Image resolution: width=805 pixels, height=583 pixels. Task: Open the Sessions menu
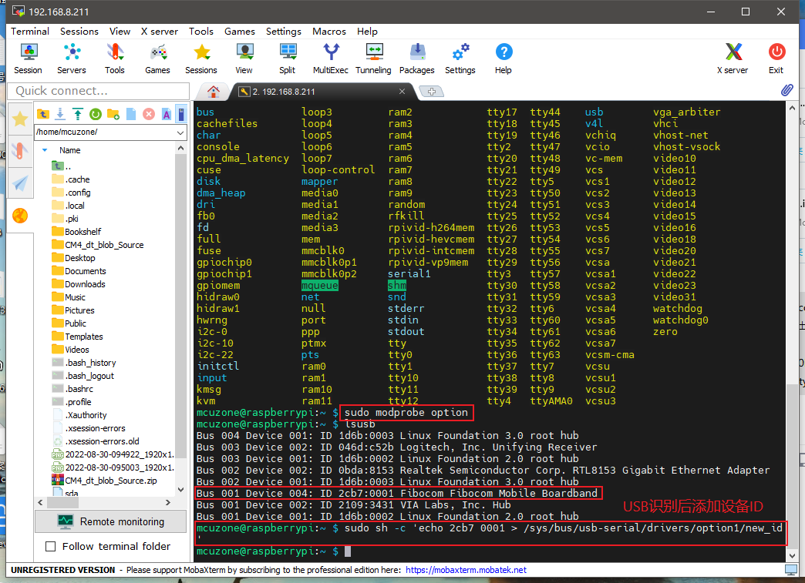79,32
